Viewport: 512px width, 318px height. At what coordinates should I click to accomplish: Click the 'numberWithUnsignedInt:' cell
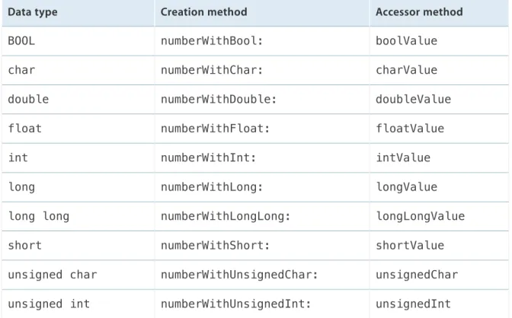[x=262, y=304]
